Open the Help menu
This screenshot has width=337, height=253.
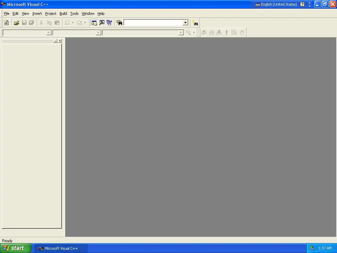[x=101, y=14]
